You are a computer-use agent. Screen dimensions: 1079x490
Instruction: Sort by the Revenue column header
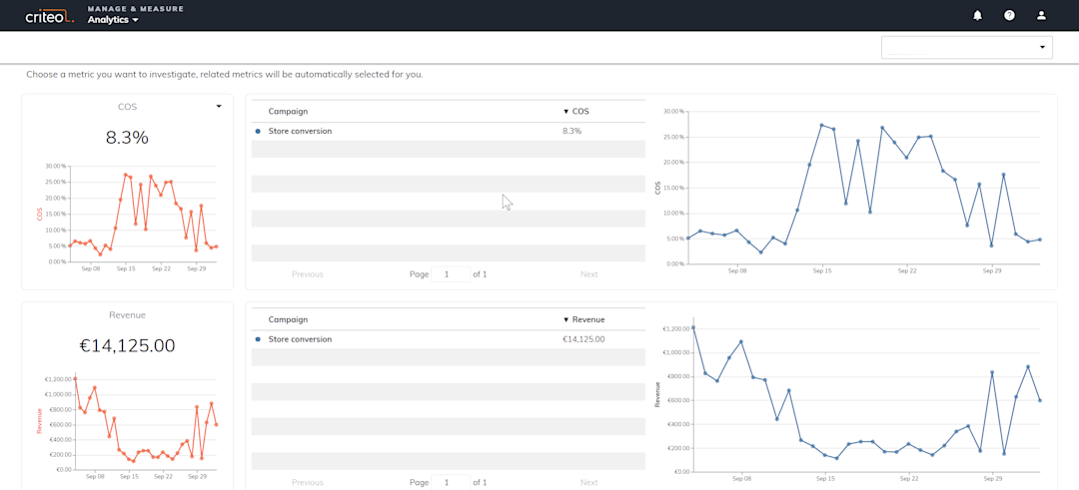(584, 319)
